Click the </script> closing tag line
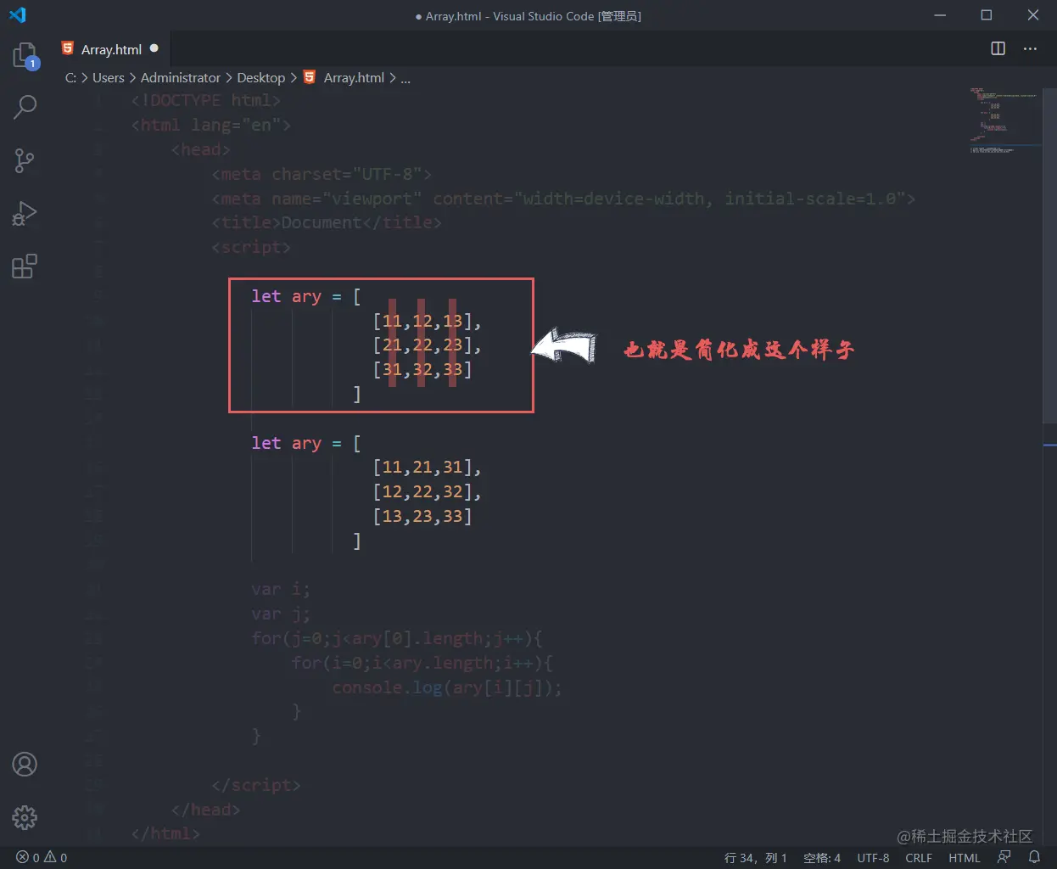The height and width of the screenshot is (869, 1057). click(x=256, y=785)
